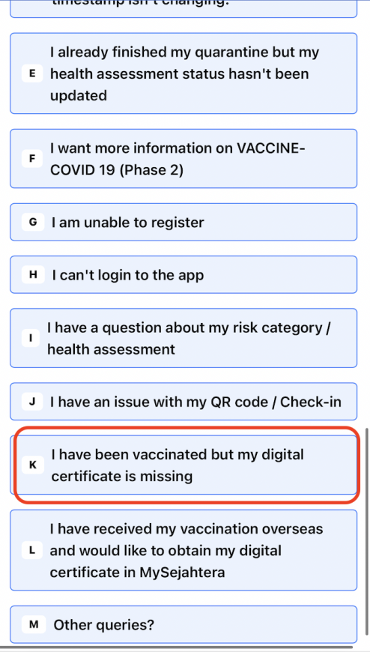Click the F letter badge
This screenshot has height=652, width=370.
click(x=32, y=159)
